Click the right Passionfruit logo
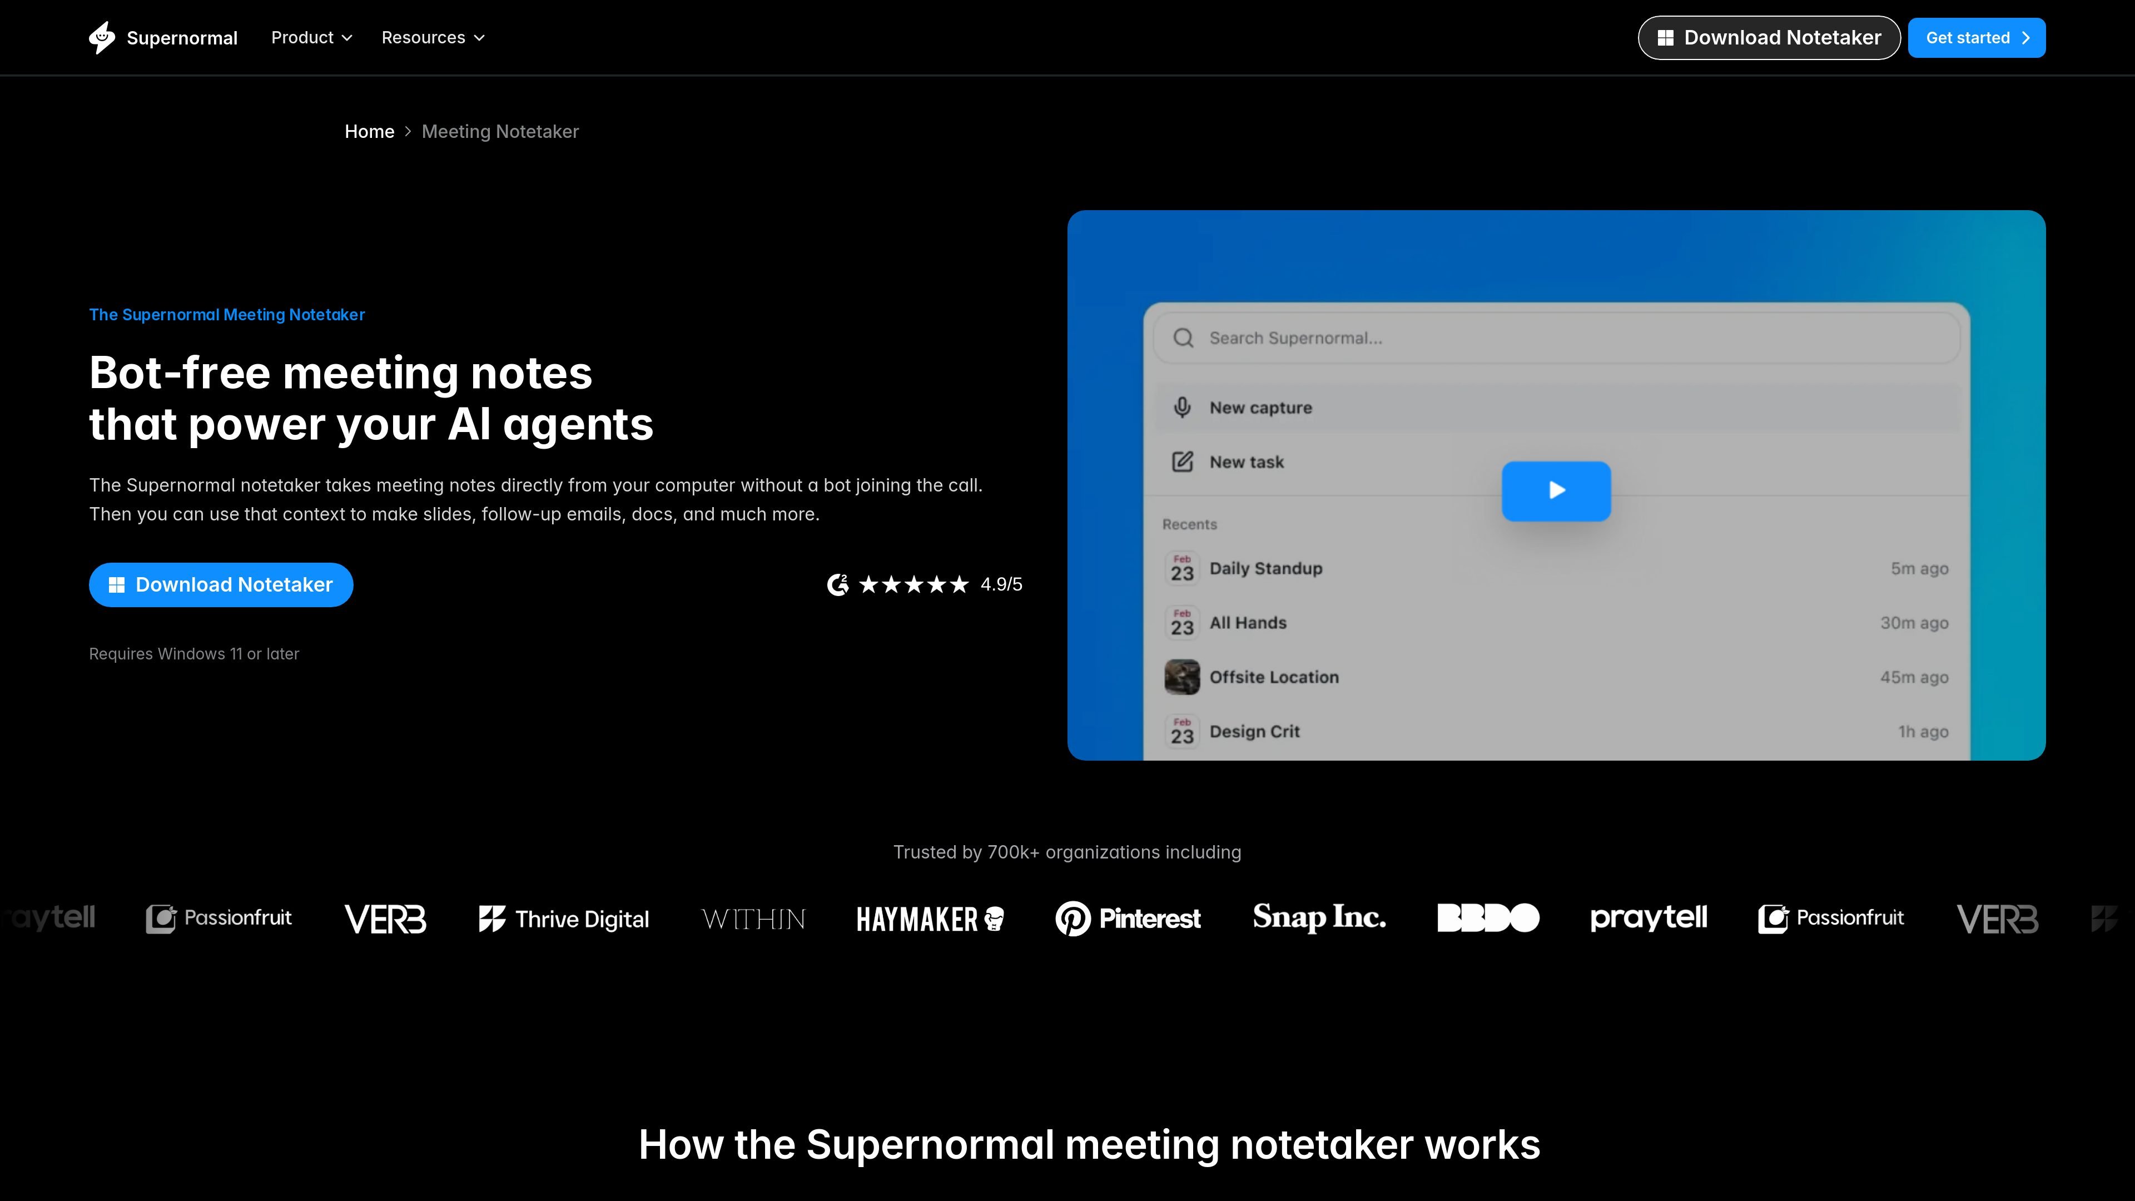 pyautogui.click(x=1831, y=919)
